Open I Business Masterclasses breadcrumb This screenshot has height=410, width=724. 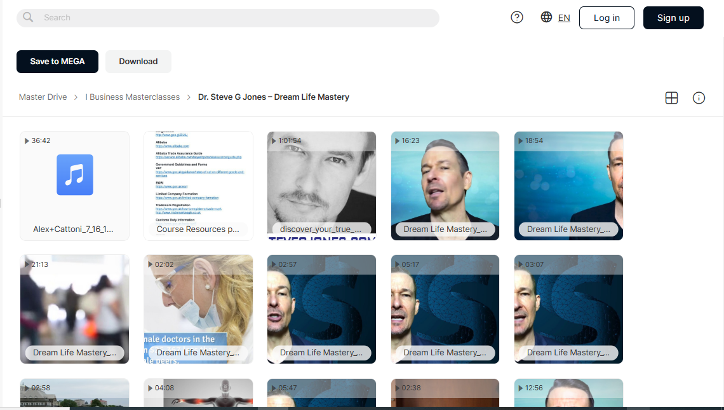pyautogui.click(x=133, y=97)
